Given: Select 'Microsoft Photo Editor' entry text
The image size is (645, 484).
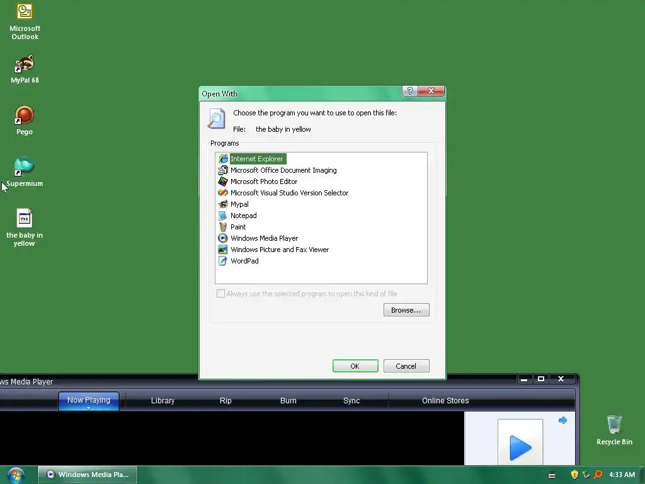Looking at the screenshot, I should (x=264, y=181).
